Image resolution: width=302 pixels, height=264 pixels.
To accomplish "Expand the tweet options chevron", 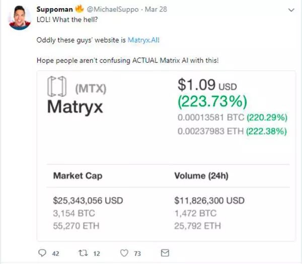I will [x=291, y=10].
